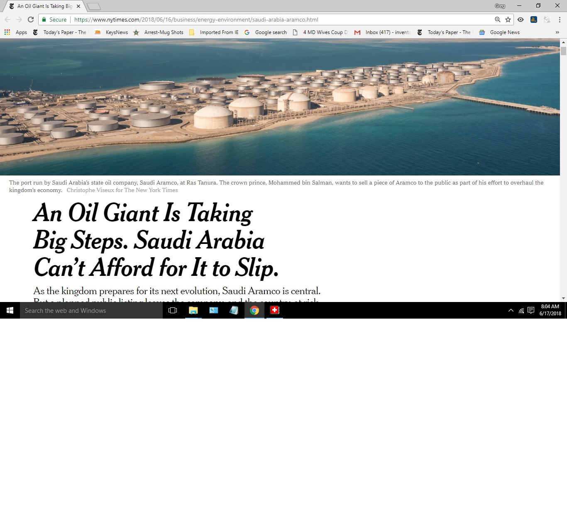
Task: Open first Today's Paper bookmark
Action: (61, 32)
